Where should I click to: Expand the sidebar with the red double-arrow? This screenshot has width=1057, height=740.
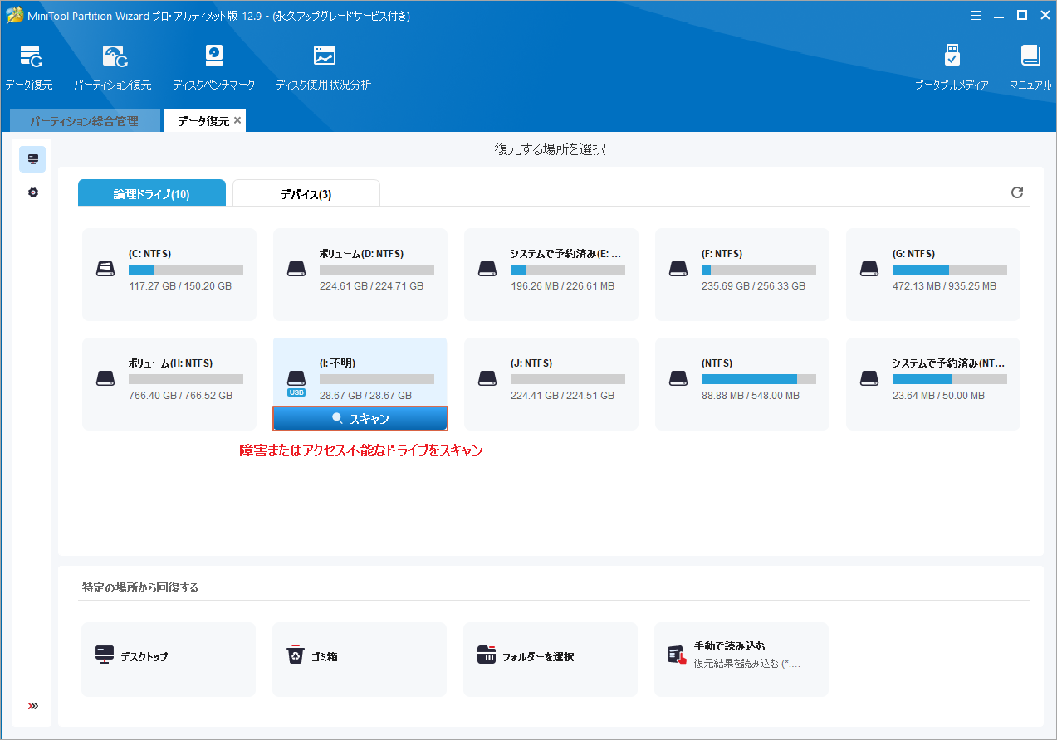click(x=33, y=706)
